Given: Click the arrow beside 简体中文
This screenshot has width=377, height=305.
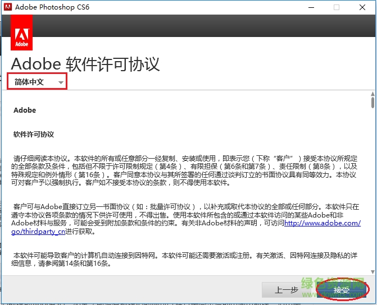Looking at the screenshot, I should (x=60, y=82).
